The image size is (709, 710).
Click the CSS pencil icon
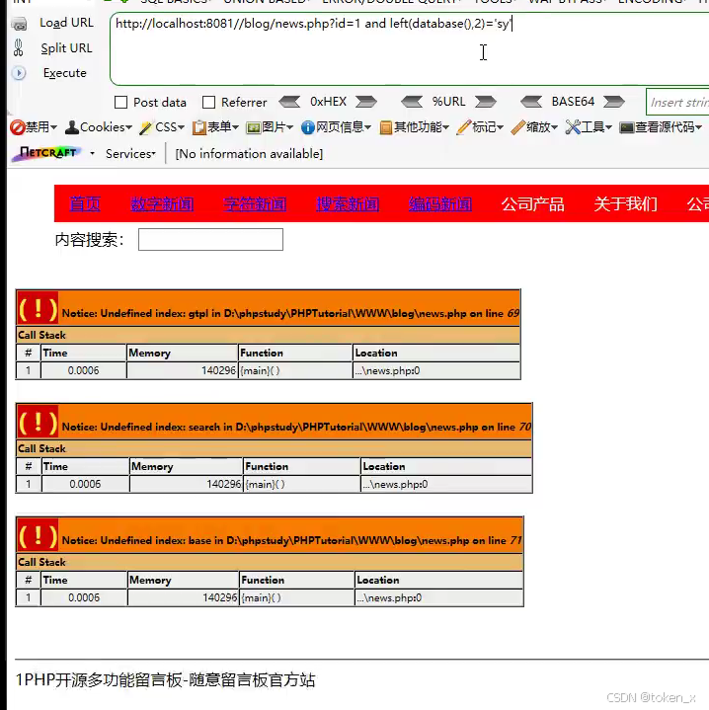click(146, 127)
